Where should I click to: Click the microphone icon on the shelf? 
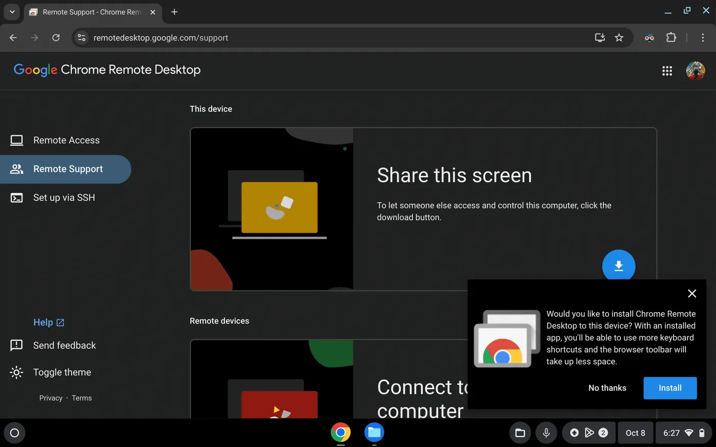point(546,433)
